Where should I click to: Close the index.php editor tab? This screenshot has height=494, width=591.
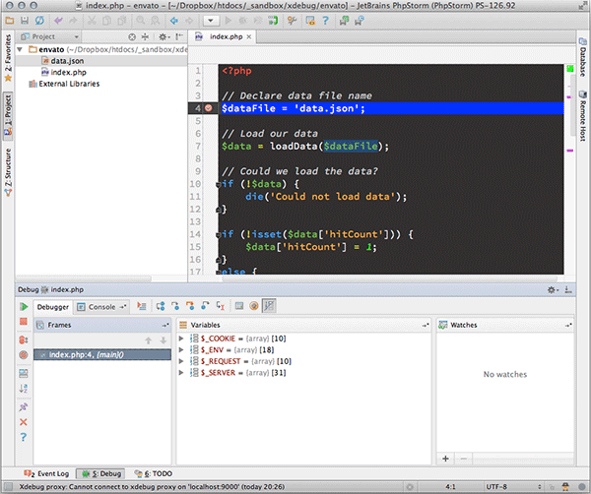pos(249,36)
